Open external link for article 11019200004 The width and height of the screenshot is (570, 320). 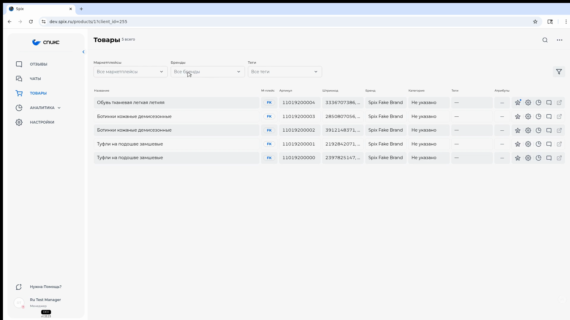(x=559, y=103)
